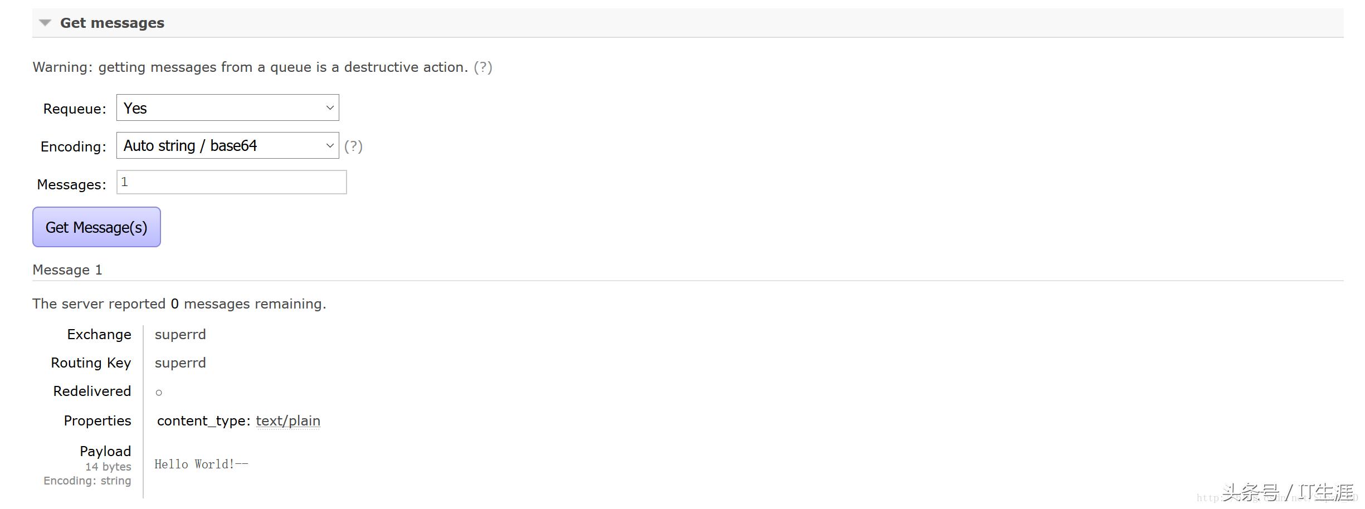The image size is (1365, 509).
Task: Click the Hello World!-- payload text
Action: click(x=201, y=464)
